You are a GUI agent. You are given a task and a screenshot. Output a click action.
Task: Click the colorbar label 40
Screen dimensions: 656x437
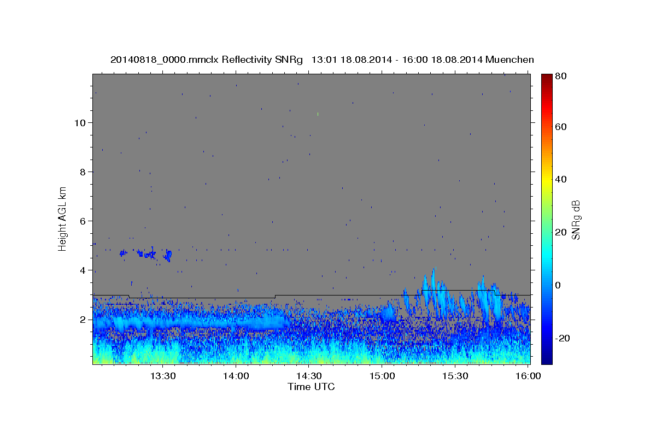tap(561, 179)
